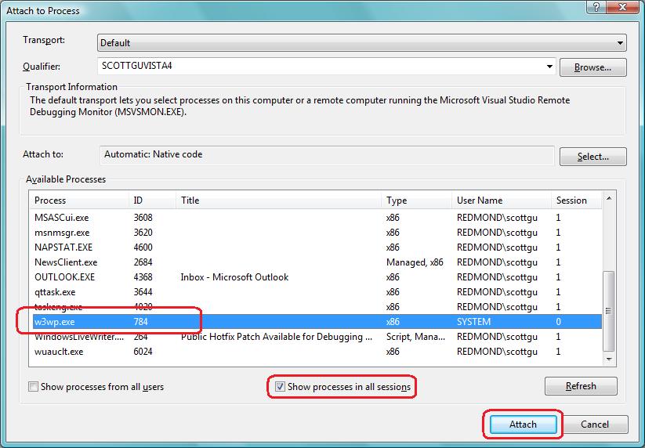
Task: Click the Cancel button
Action: [595, 425]
